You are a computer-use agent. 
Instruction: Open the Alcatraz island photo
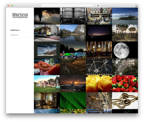pos(125,16)
